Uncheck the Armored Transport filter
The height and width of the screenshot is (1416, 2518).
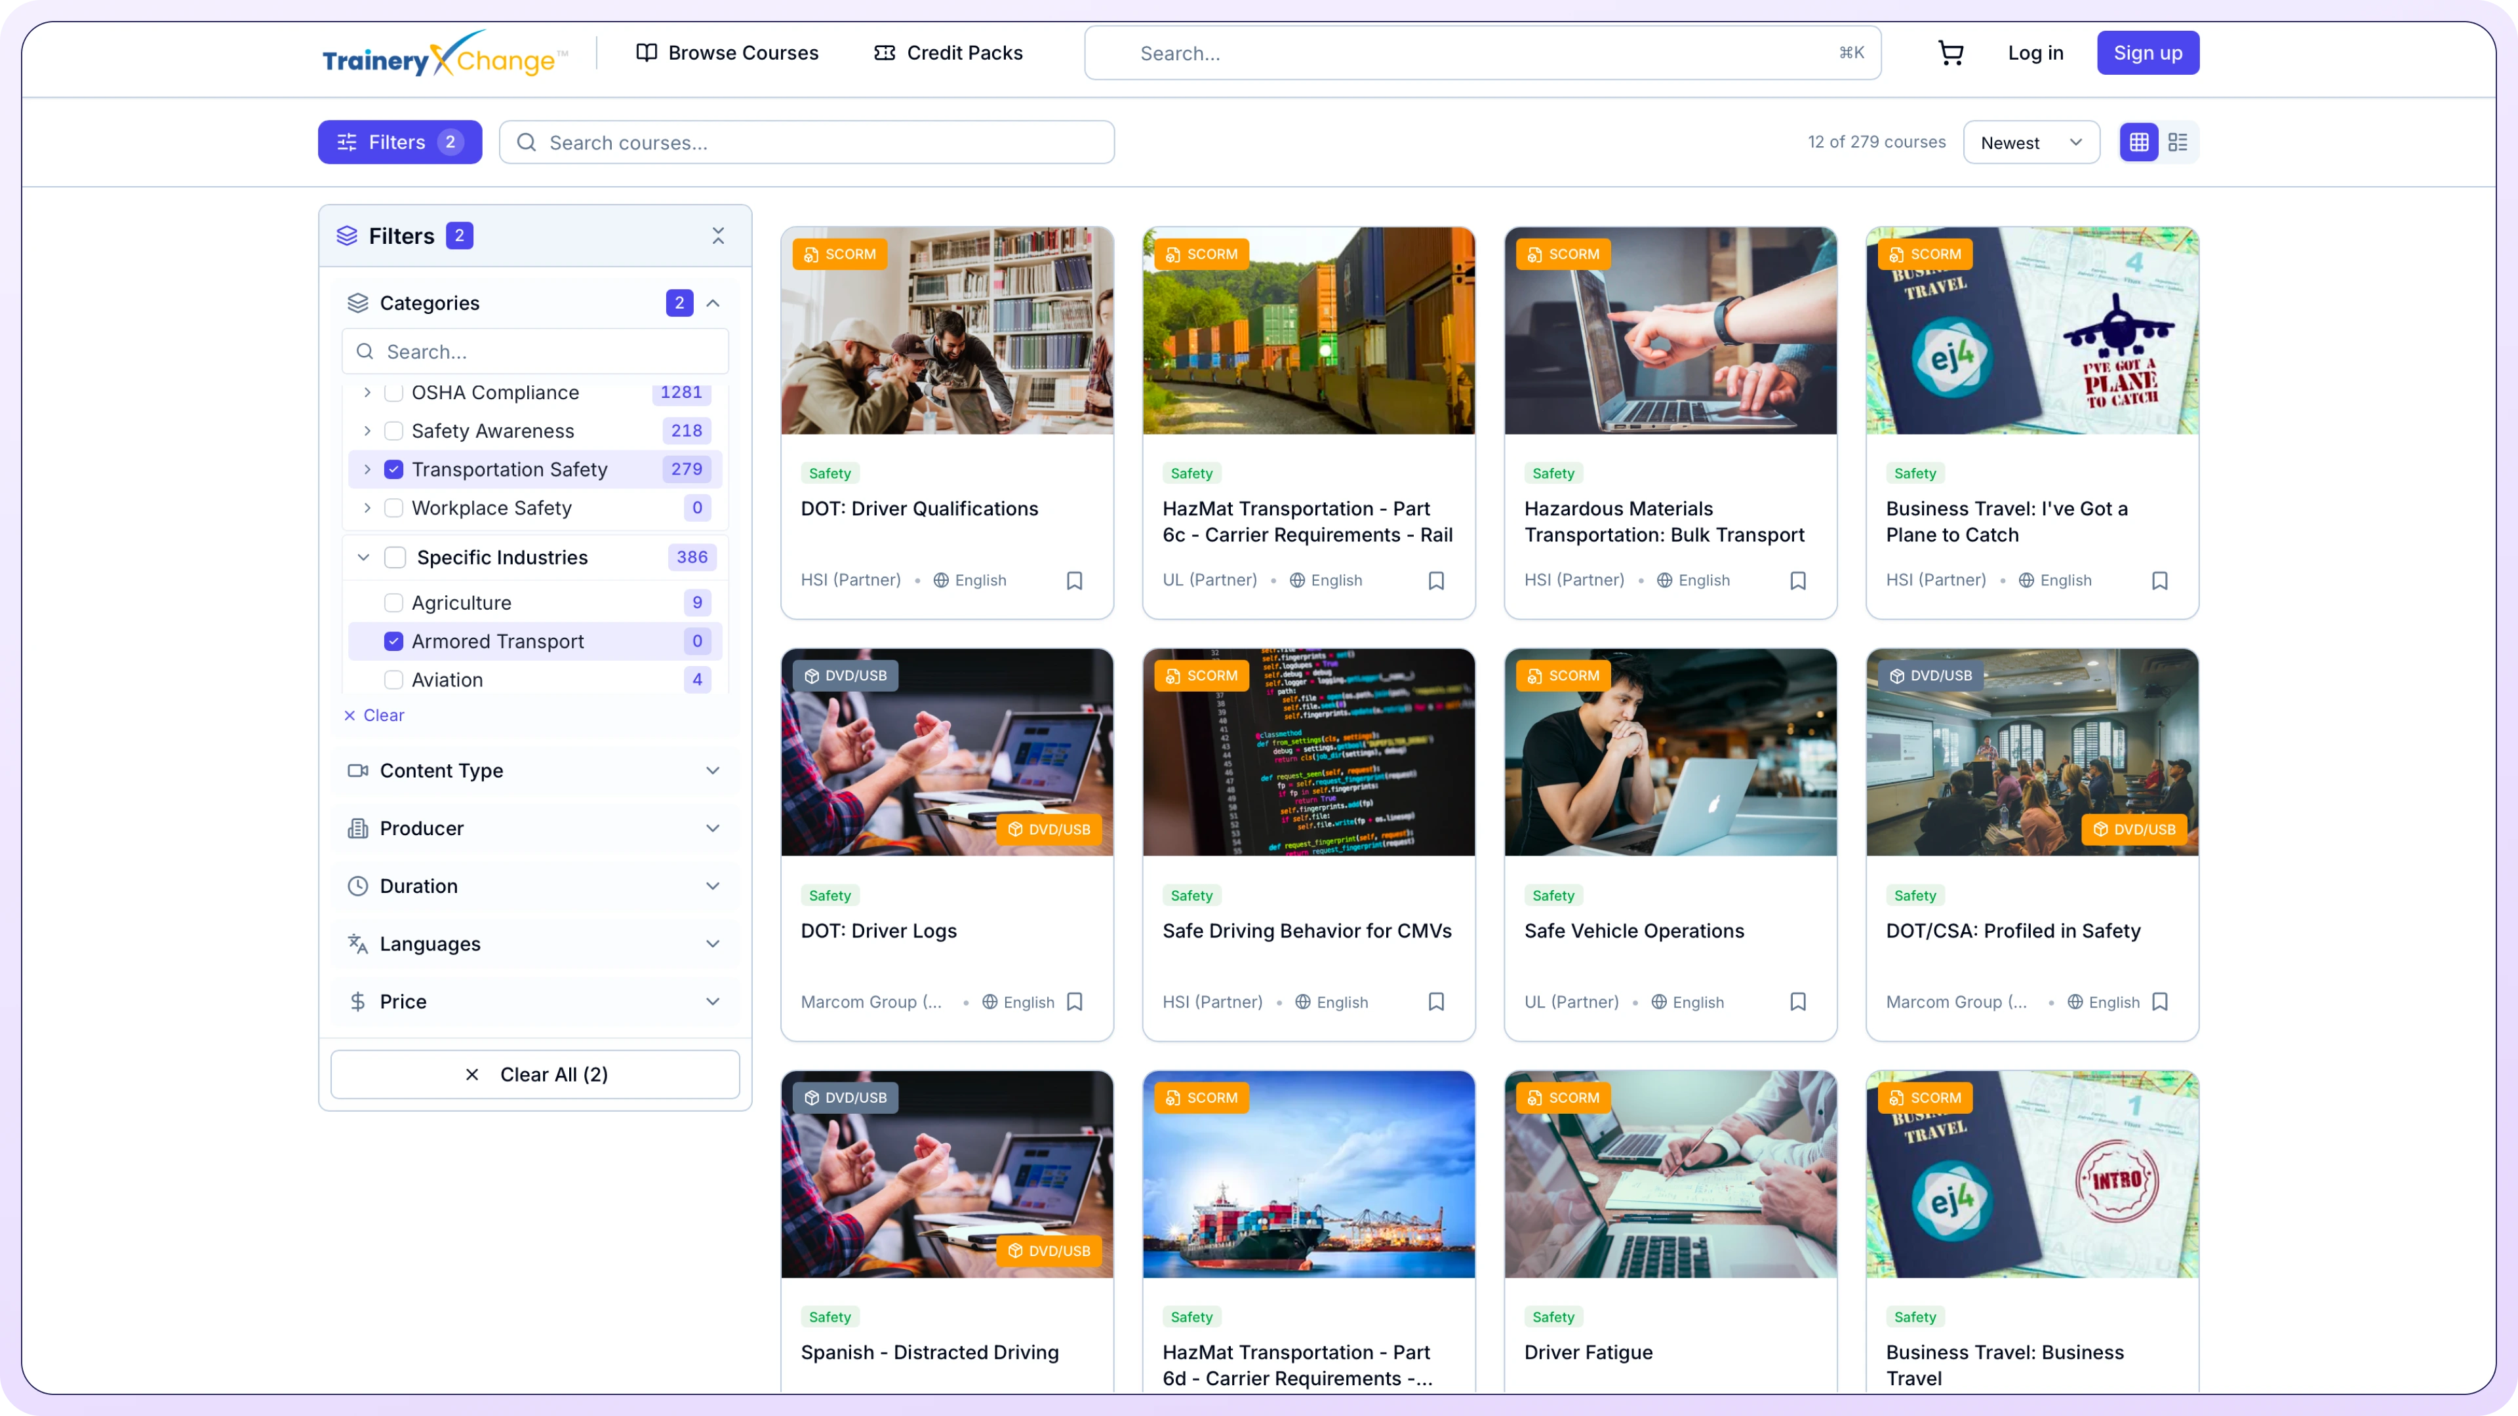tap(394, 641)
